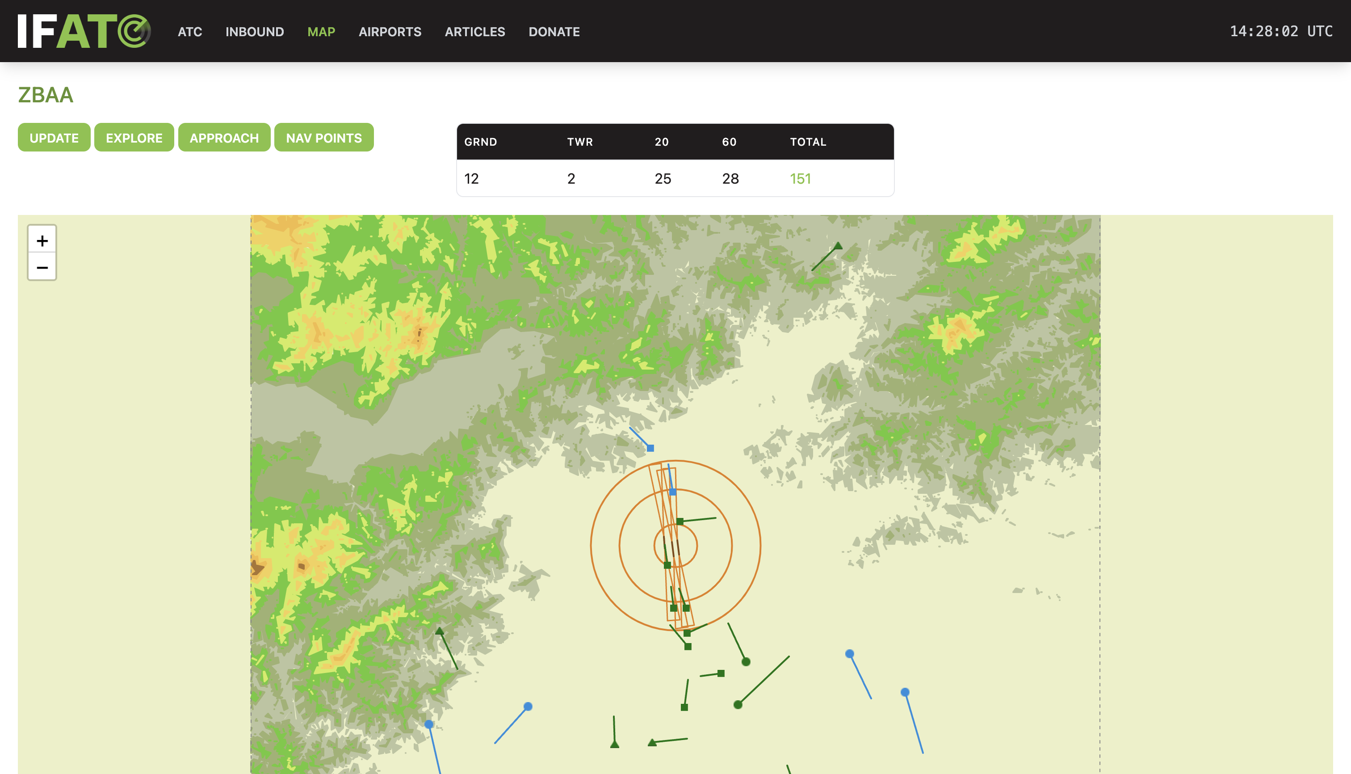The width and height of the screenshot is (1351, 774).
Task: Select the MAP navigation item
Action: point(321,32)
